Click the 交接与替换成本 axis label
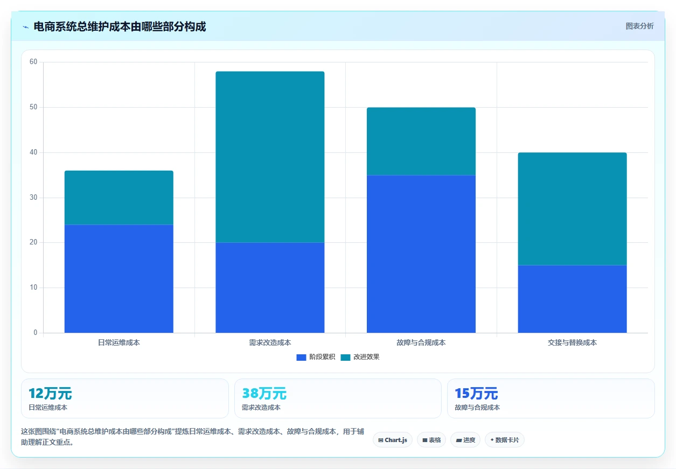 573,342
